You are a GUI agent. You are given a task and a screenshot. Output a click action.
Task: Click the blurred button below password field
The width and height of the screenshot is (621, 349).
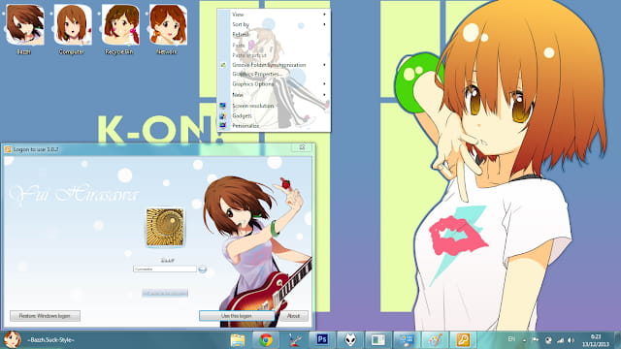coord(165,293)
